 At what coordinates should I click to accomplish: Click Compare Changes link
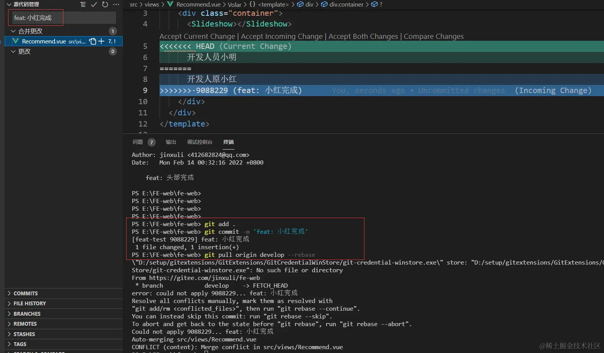tap(434, 36)
